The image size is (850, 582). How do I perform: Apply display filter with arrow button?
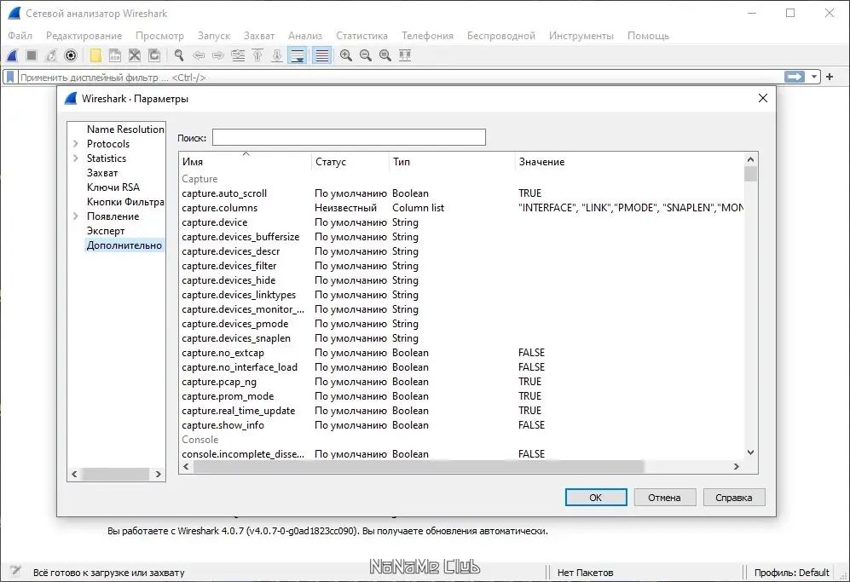point(795,77)
